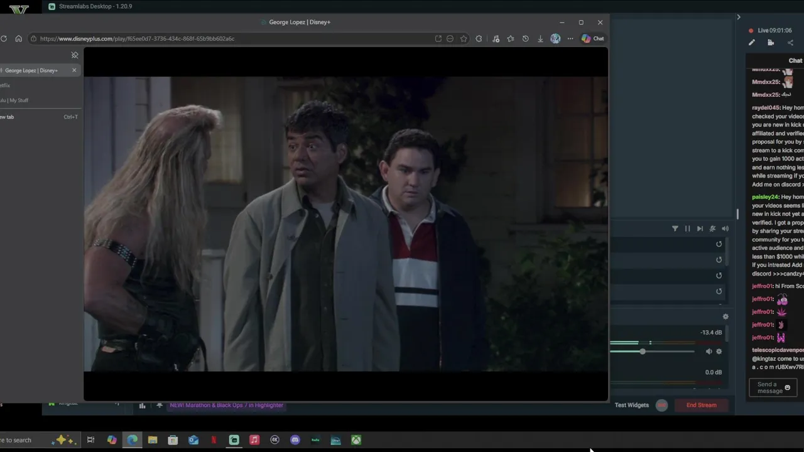Skip the current alert in Streamlabs
The width and height of the screenshot is (804, 452).
(x=700, y=229)
